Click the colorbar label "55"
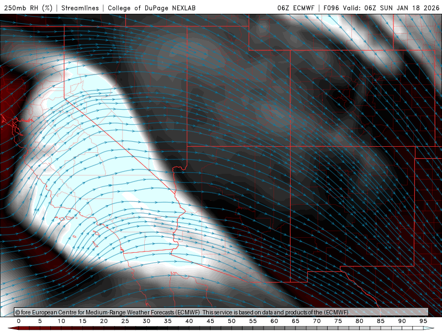442x331 pixels. (253, 321)
